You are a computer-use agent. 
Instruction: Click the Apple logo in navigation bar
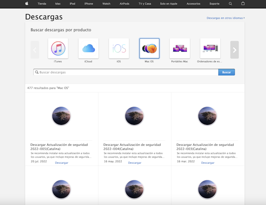click(27, 4)
